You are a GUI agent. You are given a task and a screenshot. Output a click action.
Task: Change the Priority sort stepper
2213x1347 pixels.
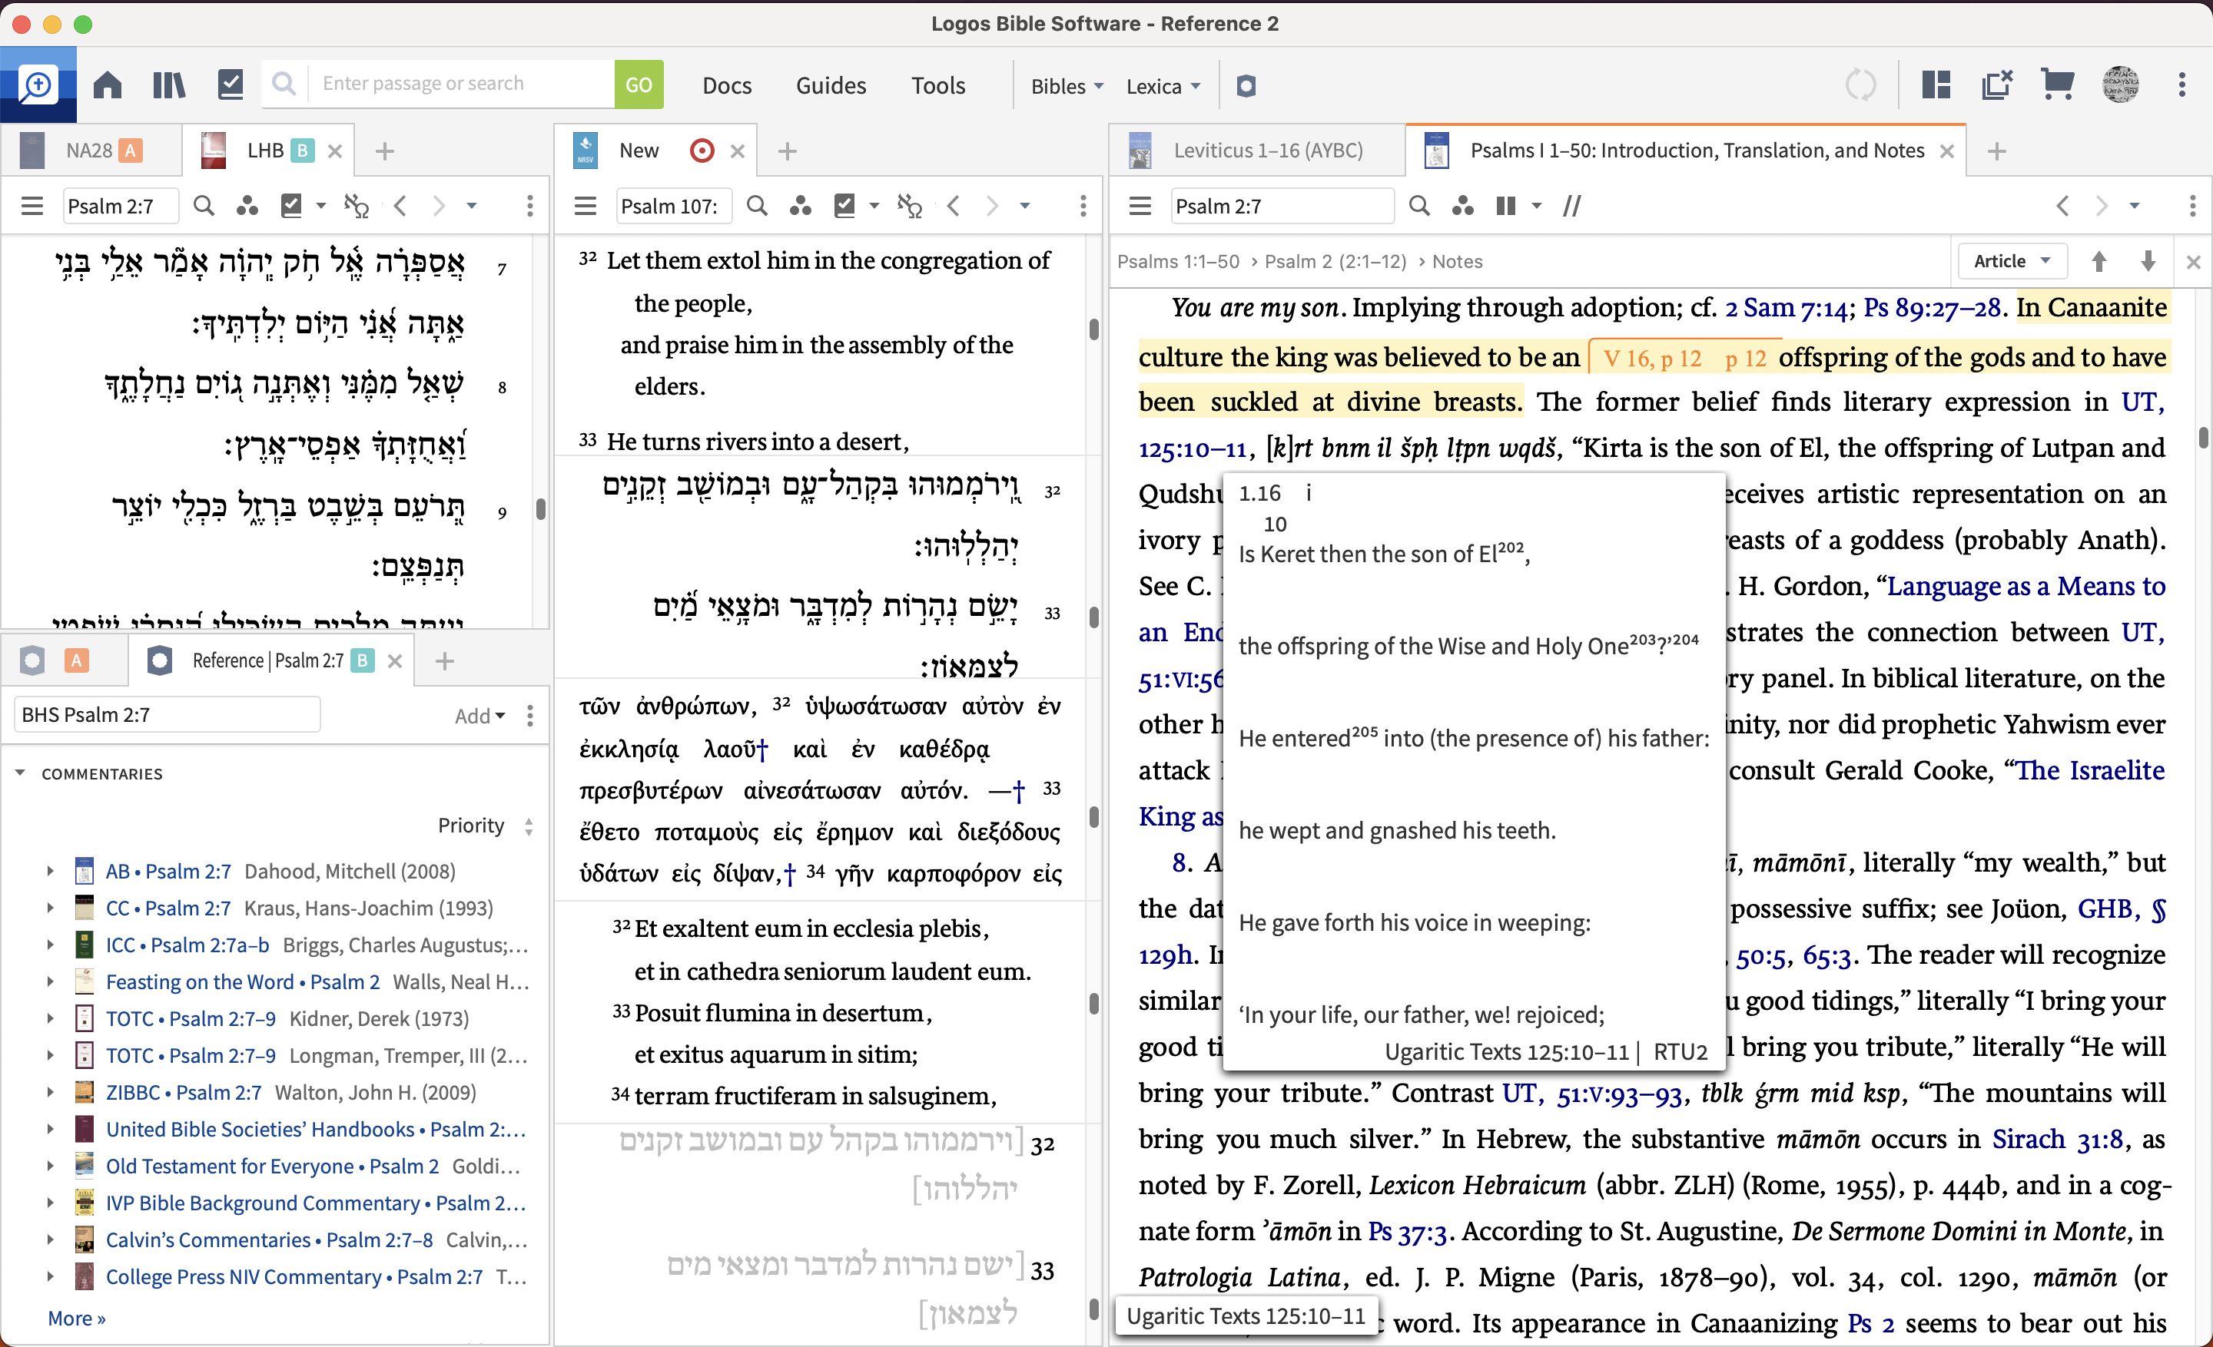(x=529, y=826)
